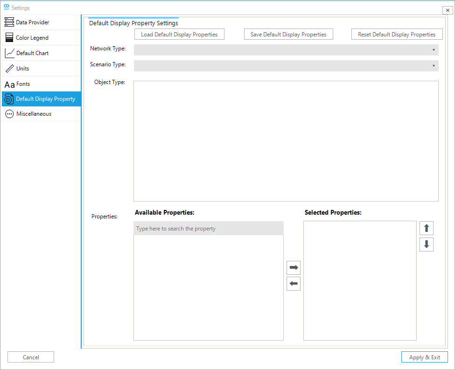This screenshot has height=370, width=455.
Task: Select the Data Provider icon
Action: click(x=9, y=21)
